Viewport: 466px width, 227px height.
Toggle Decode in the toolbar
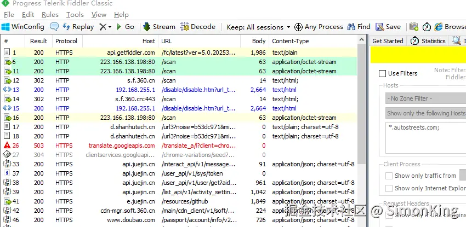click(198, 27)
